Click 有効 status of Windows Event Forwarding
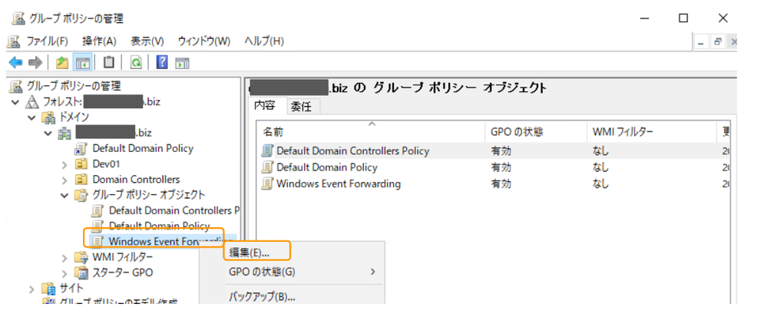The height and width of the screenshot is (327, 767). pyautogui.click(x=501, y=183)
